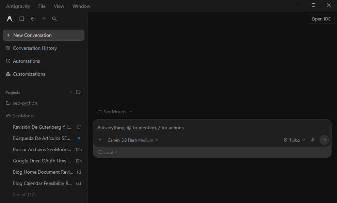This screenshot has height=203, width=337.
Task: Open the Gemini 3.8 Flash model dropdown
Action: click(133, 140)
